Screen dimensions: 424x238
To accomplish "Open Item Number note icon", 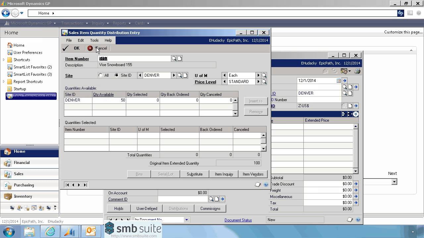I will point(180,59).
